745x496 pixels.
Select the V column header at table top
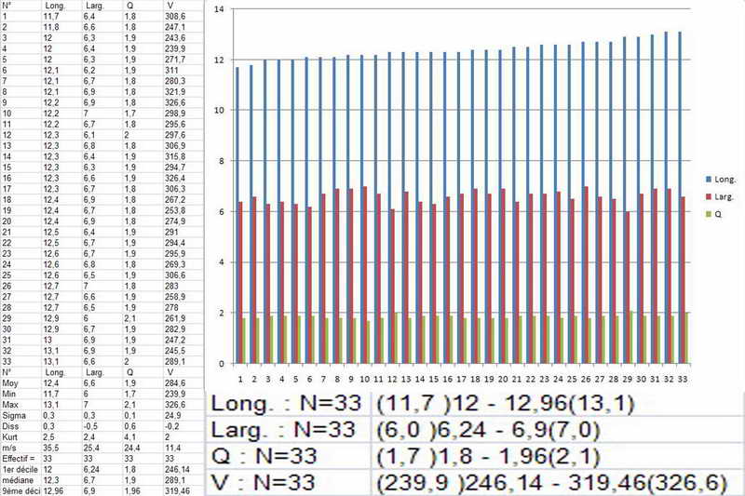[169, 5]
